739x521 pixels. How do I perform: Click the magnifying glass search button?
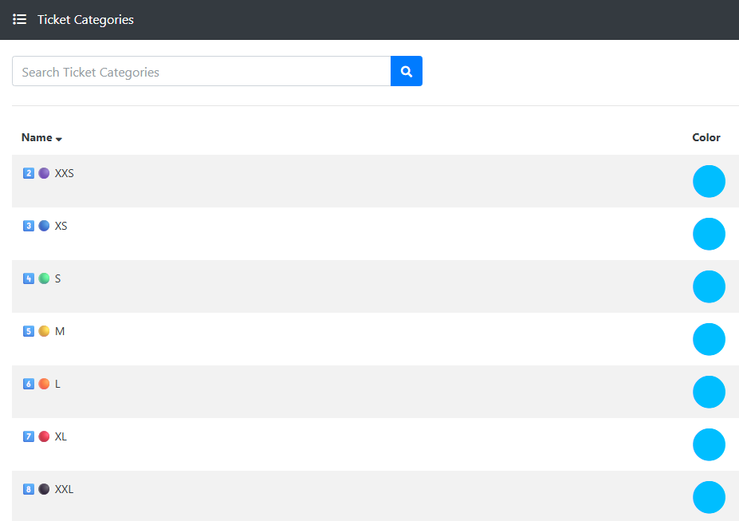pyautogui.click(x=406, y=72)
